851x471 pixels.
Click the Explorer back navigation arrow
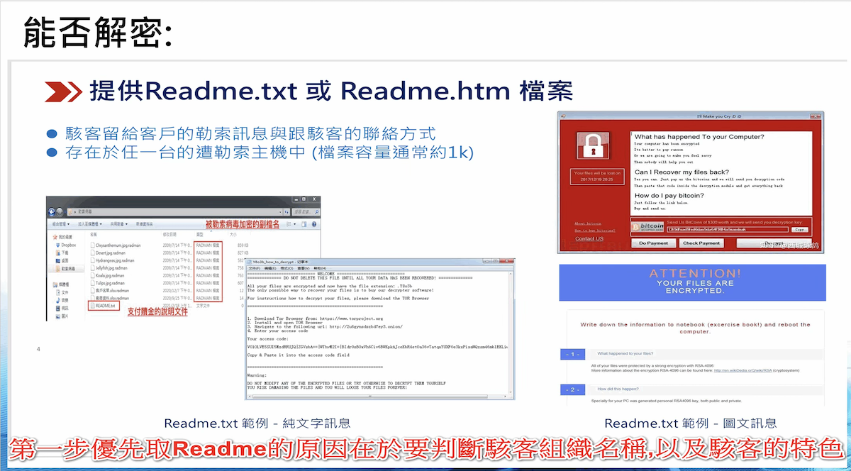53,211
